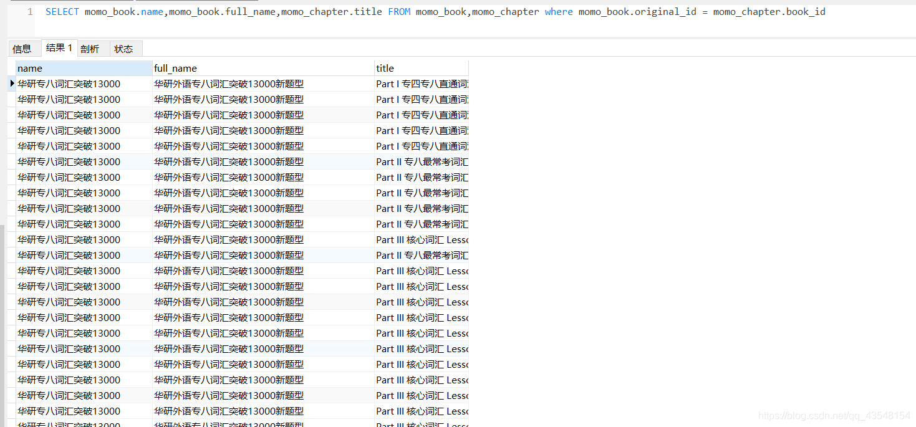This screenshot has width=916, height=427.
Task: Select the Part III title cell between Part II rows
Action: point(422,240)
